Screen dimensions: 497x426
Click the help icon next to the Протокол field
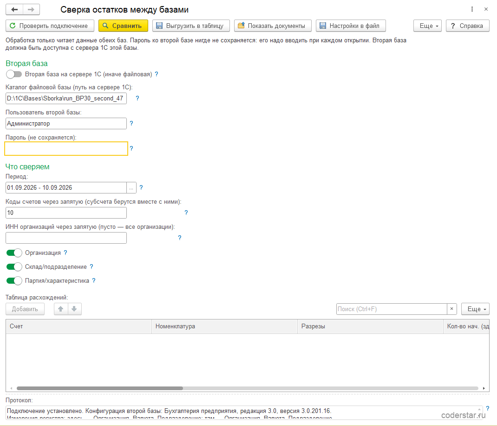[488, 408]
